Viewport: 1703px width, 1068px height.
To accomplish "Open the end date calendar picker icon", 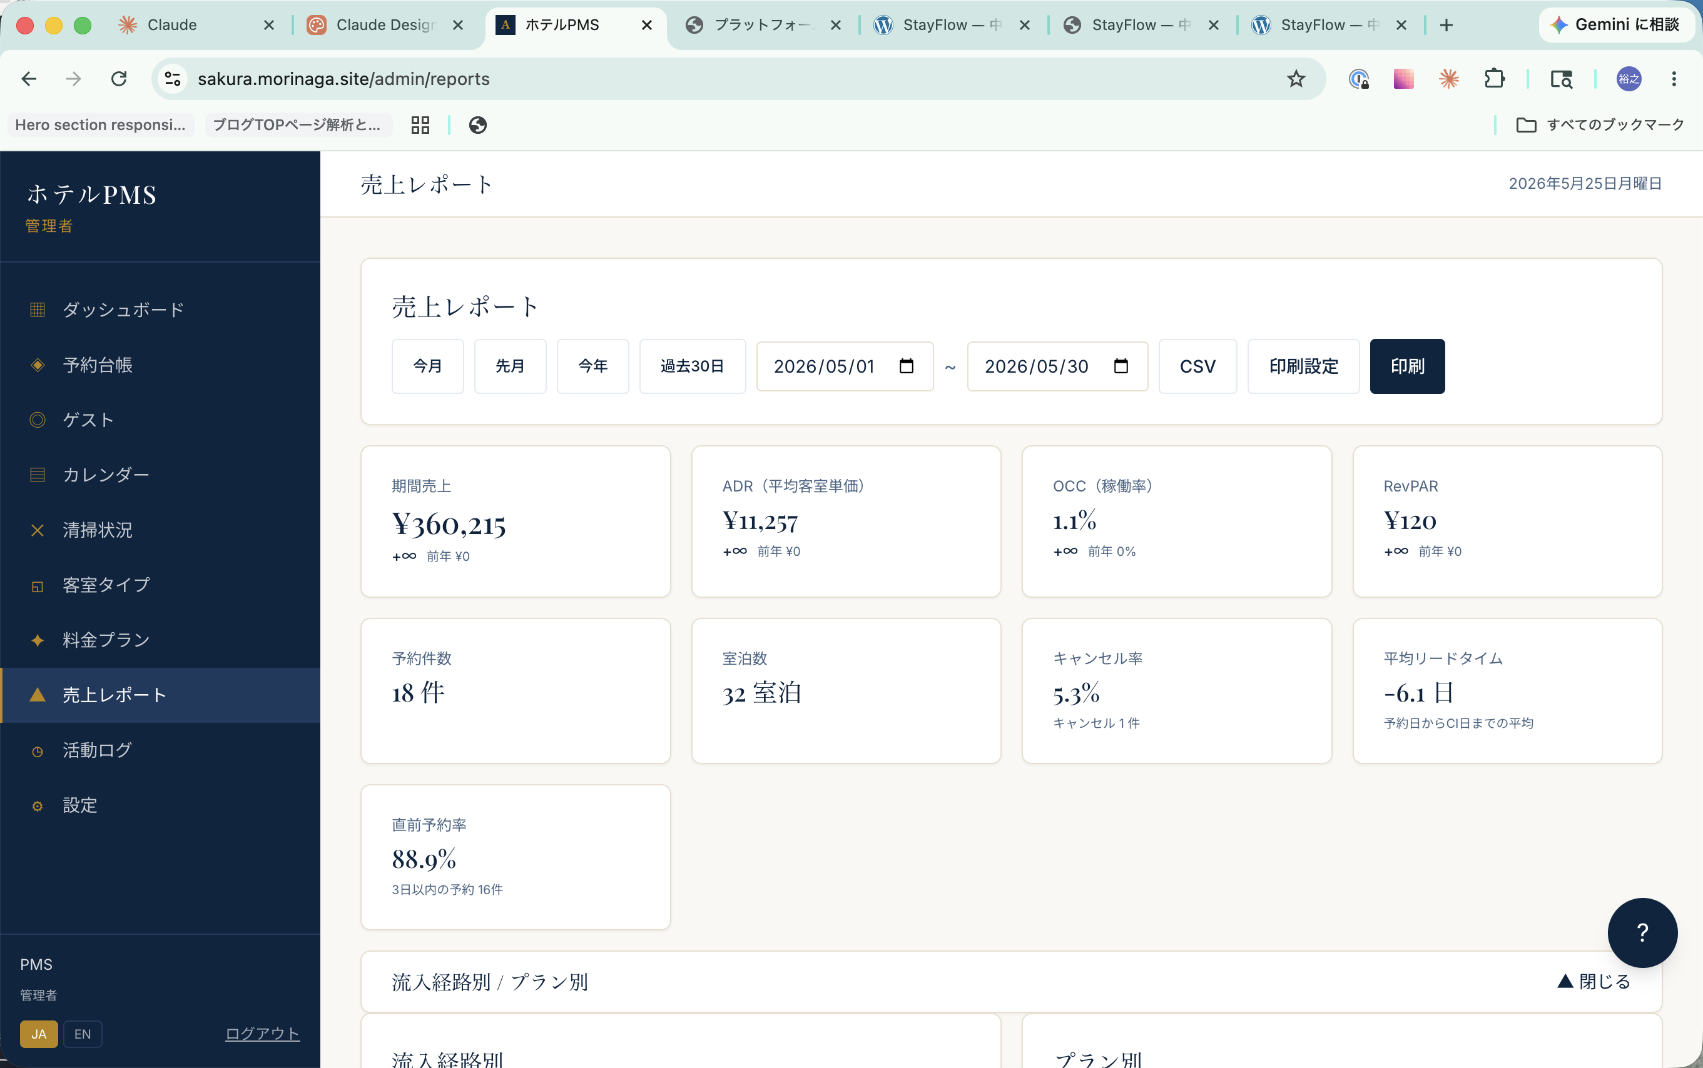I will coord(1121,366).
